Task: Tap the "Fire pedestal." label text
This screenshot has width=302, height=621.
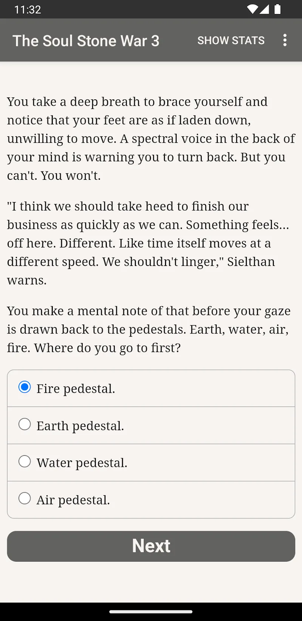Action: tap(76, 389)
